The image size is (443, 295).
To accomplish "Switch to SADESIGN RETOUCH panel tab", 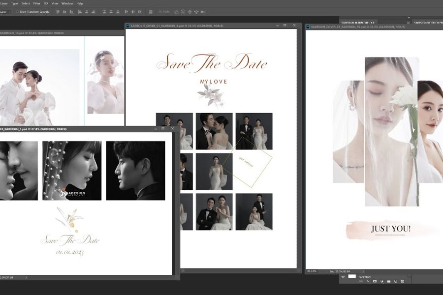I will pyautogui.click(x=427, y=22).
